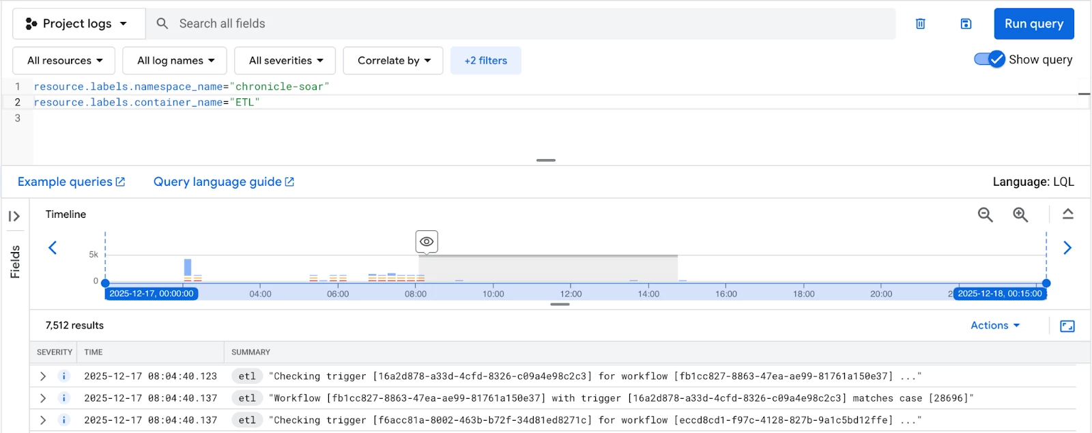Open the Example queries link
1092x433 pixels.
coord(72,182)
